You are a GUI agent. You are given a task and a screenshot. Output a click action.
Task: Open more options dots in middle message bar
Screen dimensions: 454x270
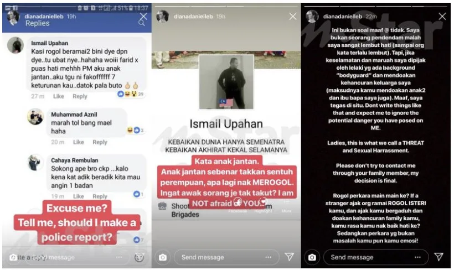point(269,257)
